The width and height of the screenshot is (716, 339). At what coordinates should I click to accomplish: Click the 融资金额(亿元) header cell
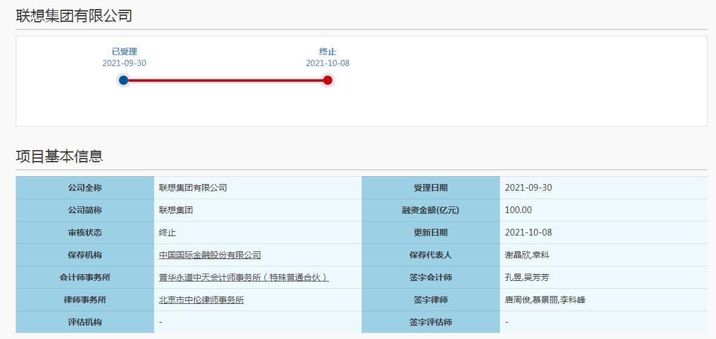click(x=431, y=211)
